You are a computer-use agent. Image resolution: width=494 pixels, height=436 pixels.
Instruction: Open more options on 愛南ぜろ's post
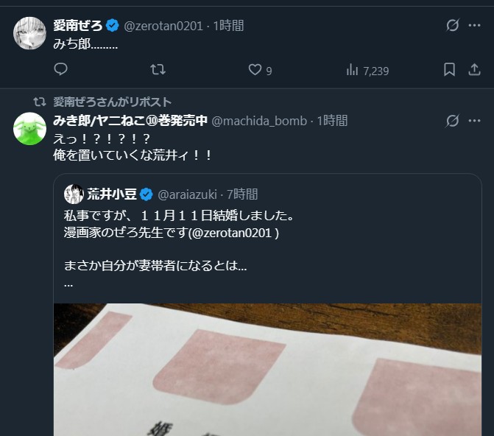click(x=474, y=25)
